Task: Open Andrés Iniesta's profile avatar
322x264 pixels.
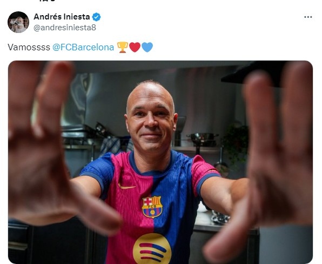Action: [x=18, y=22]
